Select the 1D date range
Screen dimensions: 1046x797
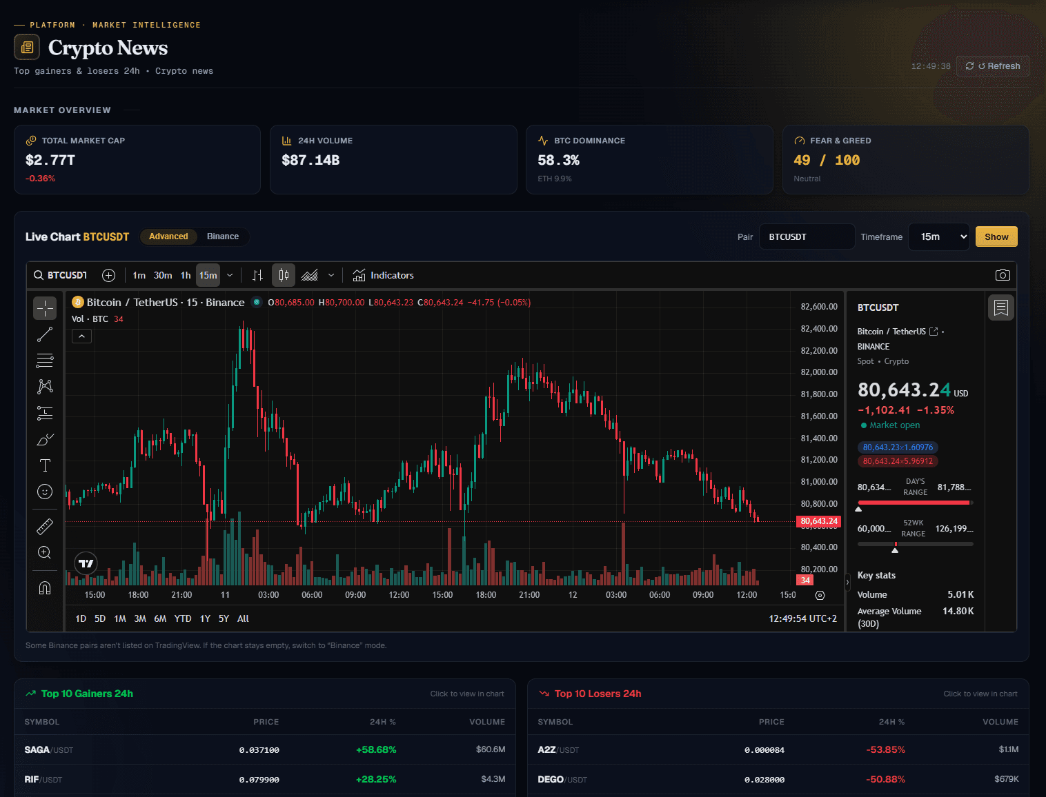point(81,618)
